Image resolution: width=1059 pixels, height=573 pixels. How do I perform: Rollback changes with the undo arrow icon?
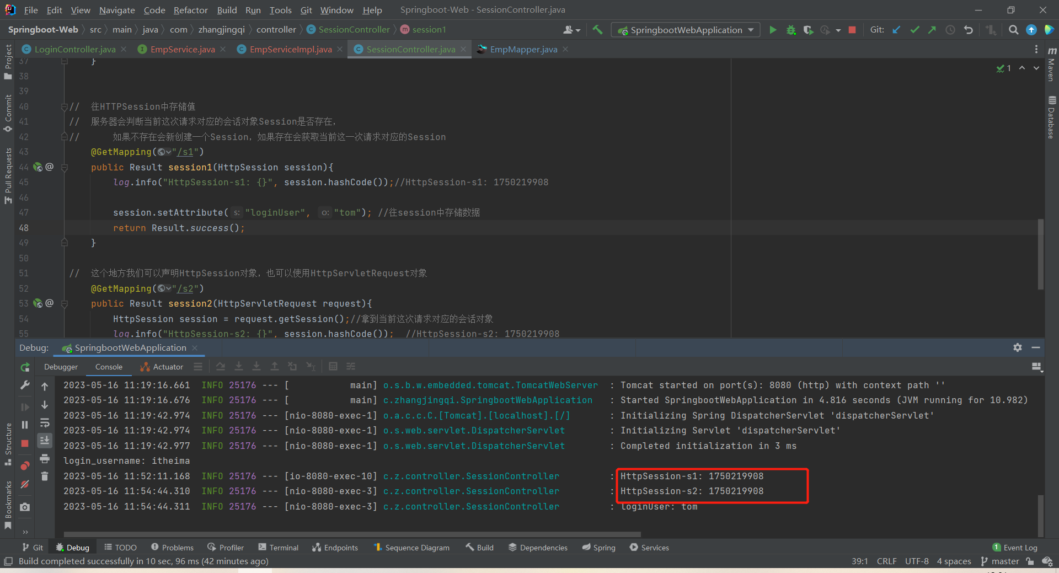(x=969, y=30)
